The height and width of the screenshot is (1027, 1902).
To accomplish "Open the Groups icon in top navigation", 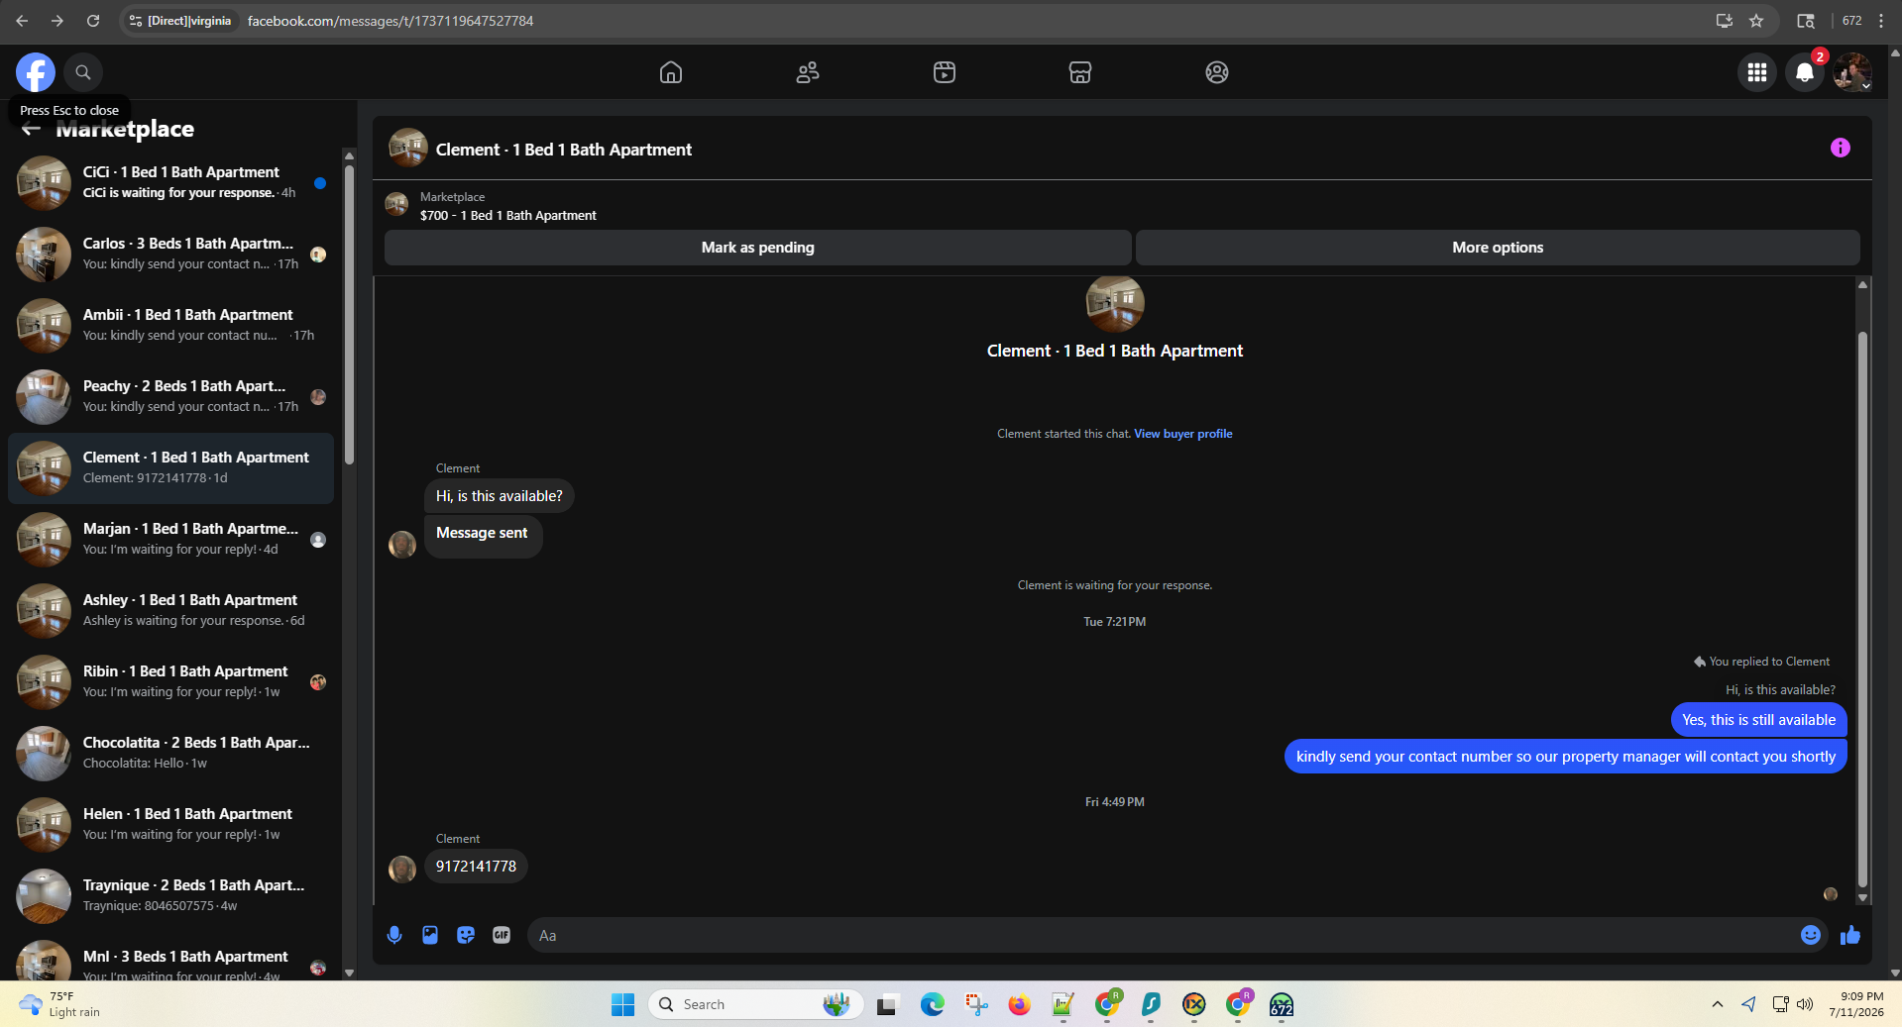I will pyautogui.click(x=1217, y=72).
